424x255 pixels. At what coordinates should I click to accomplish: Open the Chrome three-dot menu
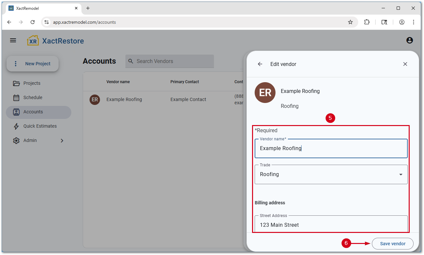pos(414,22)
